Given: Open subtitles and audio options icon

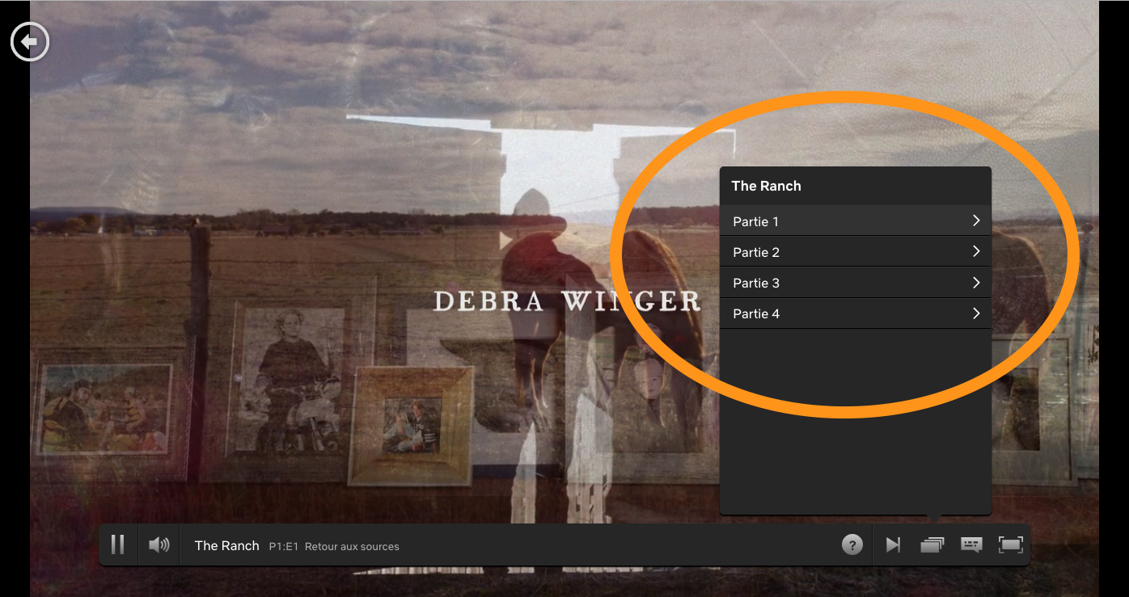Looking at the screenshot, I should pyautogui.click(x=971, y=545).
